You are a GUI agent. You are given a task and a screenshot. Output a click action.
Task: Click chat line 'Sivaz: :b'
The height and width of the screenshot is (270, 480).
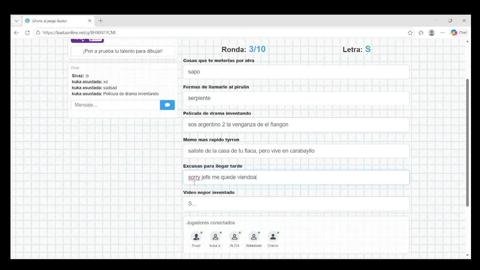pos(80,76)
